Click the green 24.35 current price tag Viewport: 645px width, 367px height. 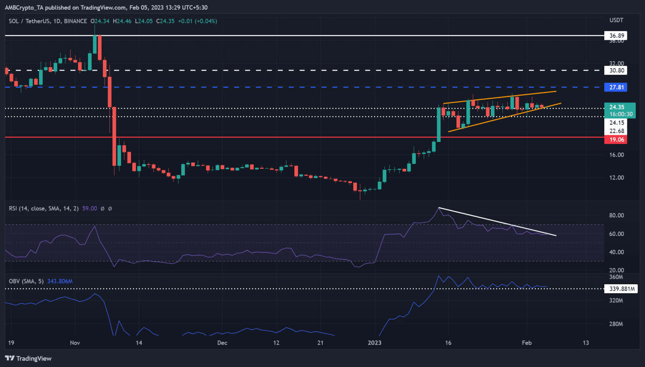(619, 110)
